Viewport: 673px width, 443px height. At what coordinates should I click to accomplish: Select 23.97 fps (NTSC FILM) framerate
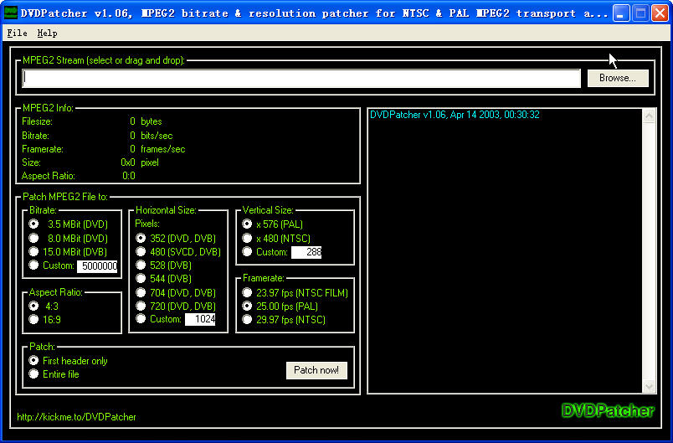(247, 293)
